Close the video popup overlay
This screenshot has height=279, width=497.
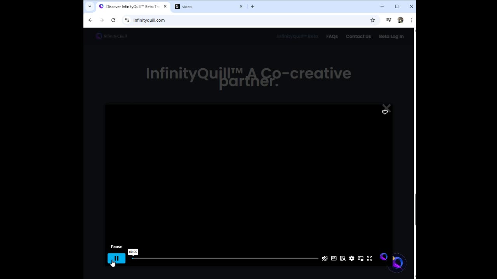click(x=386, y=108)
